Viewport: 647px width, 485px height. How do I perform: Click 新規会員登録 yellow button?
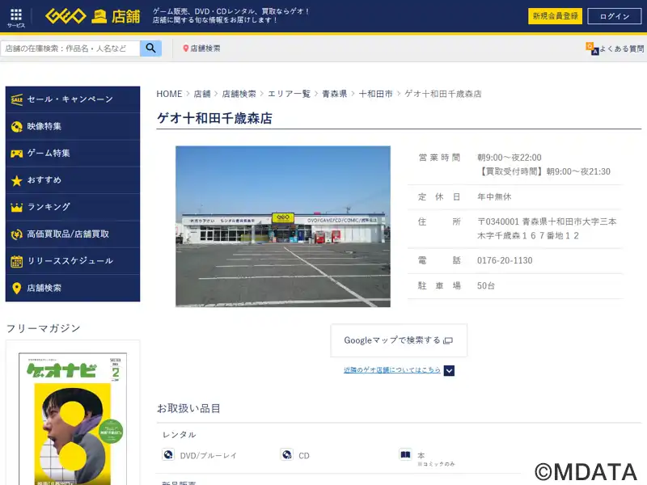[555, 16]
